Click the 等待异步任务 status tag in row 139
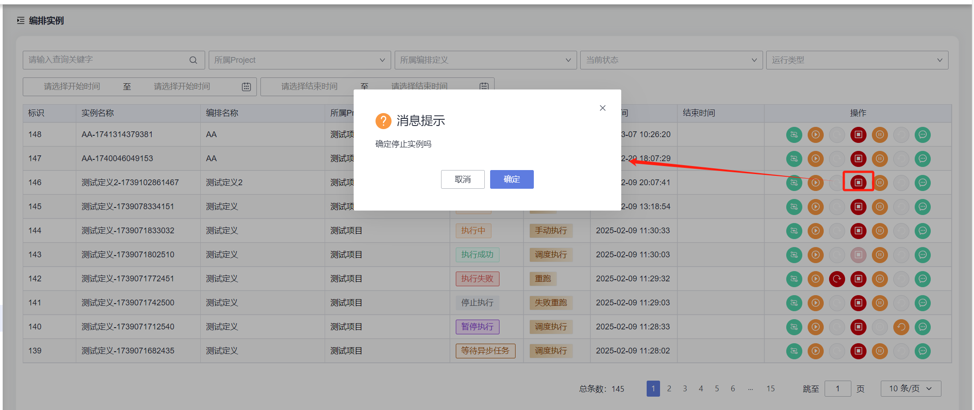 coord(485,351)
